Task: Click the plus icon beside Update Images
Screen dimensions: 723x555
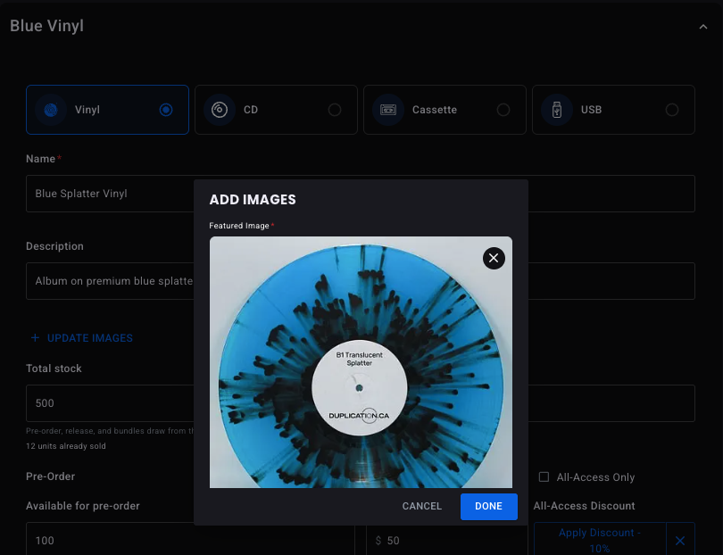Action: 35,338
